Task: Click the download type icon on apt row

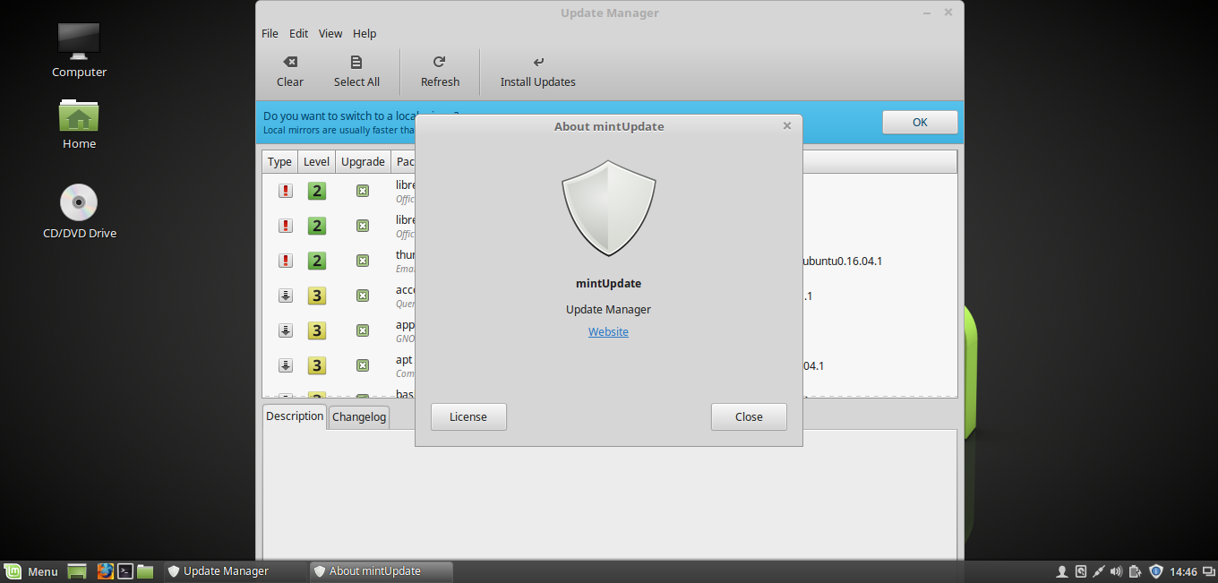Action: [286, 365]
